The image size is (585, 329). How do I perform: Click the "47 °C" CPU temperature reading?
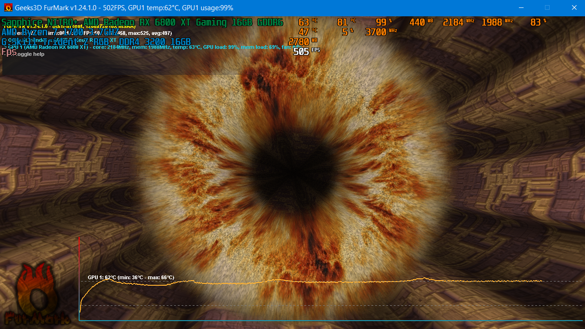[308, 32]
